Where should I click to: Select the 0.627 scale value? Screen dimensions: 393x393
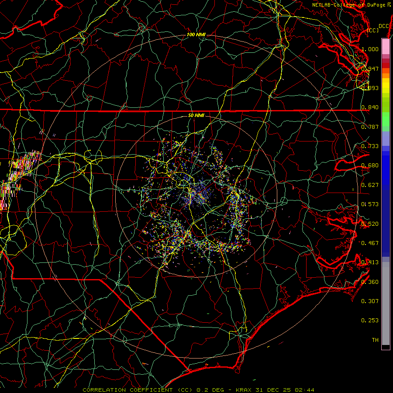point(370,185)
